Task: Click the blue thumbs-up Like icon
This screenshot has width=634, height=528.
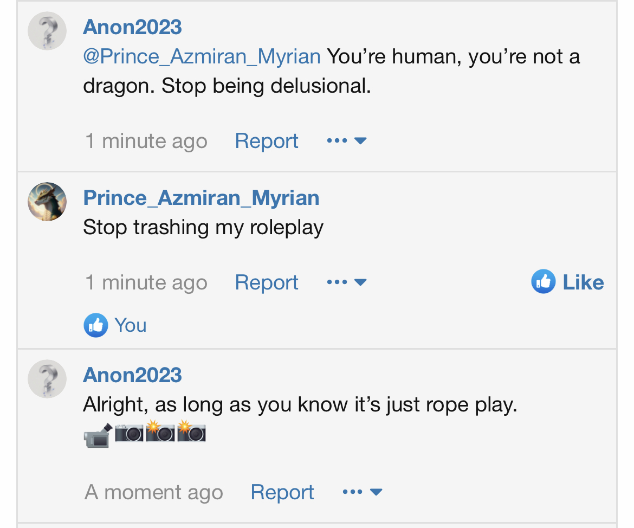Action: tap(543, 282)
